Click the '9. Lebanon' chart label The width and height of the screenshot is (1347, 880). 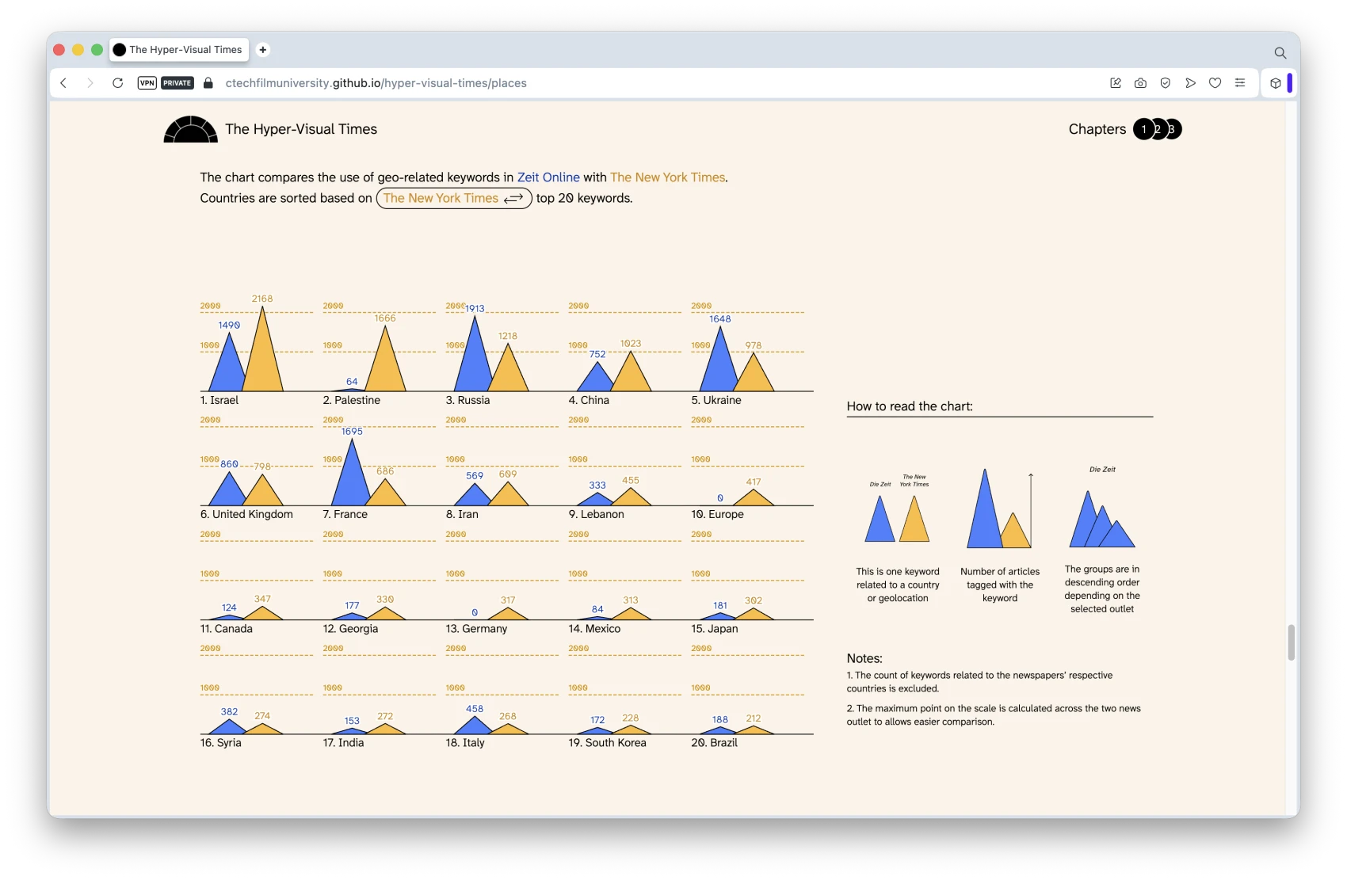(x=597, y=514)
